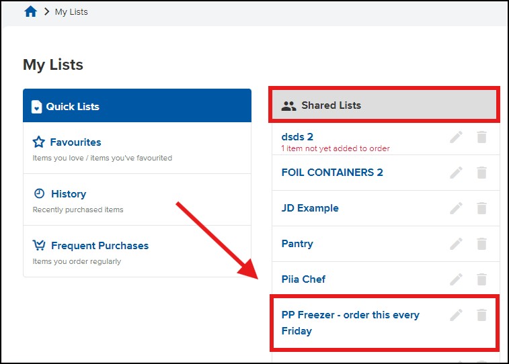This screenshot has height=364, width=509.
Task: Click My Lists in the breadcrumb
Action: click(71, 12)
